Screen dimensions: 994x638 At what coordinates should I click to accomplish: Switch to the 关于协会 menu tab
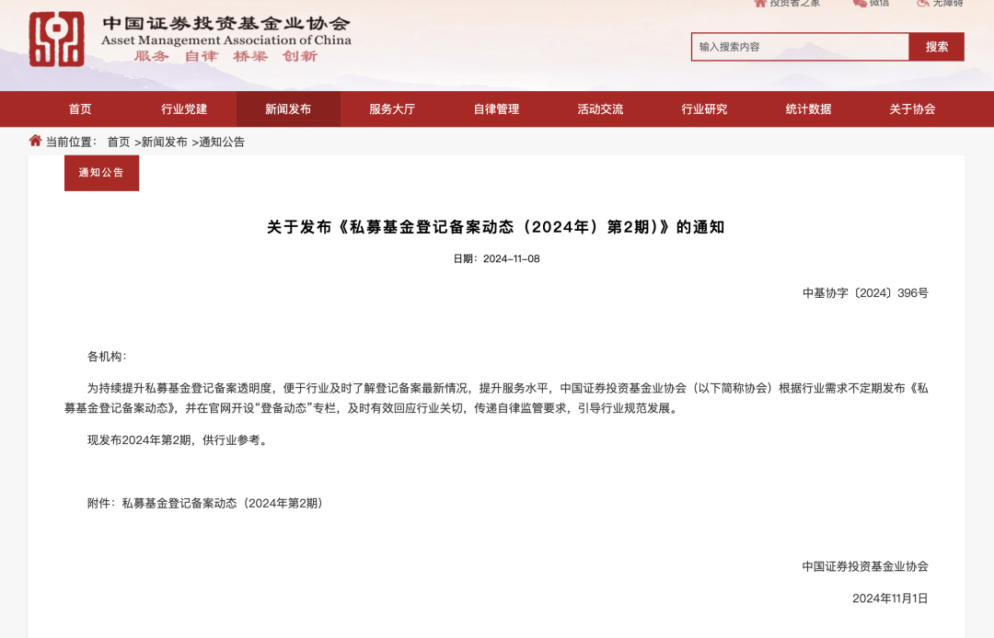point(911,108)
